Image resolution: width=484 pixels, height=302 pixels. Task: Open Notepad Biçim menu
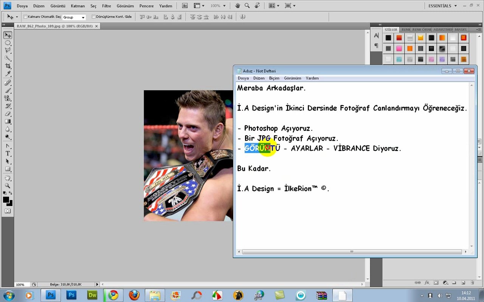click(x=274, y=78)
